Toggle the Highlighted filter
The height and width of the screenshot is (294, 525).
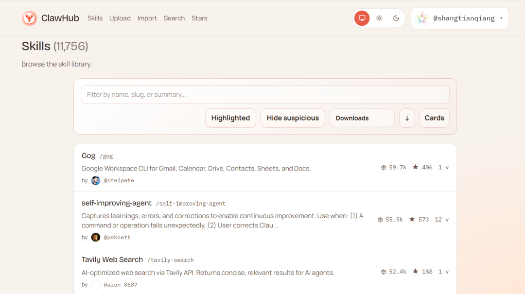(230, 118)
